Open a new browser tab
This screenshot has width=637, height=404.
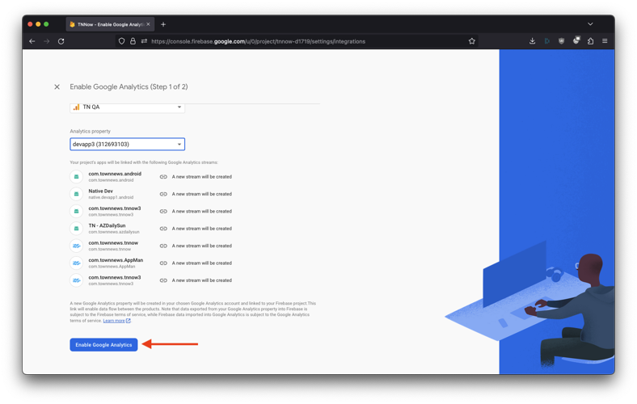click(x=163, y=24)
